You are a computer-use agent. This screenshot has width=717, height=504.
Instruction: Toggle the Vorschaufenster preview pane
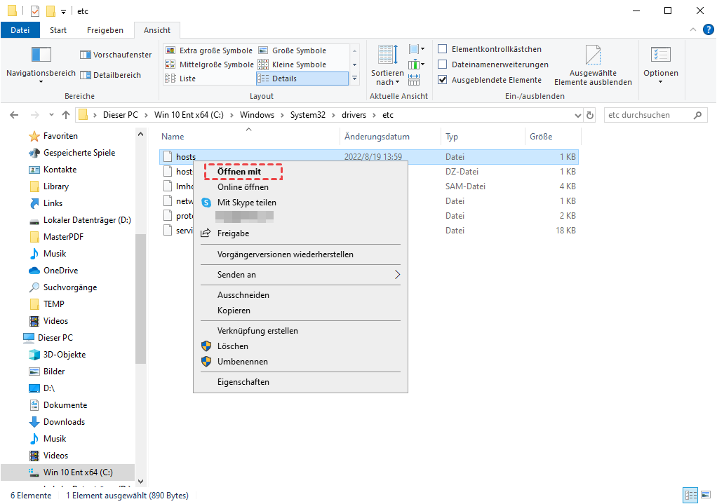(x=116, y=55)
